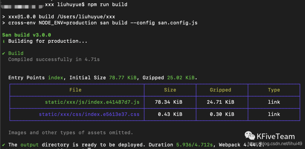Click the File column header
This screenshot has width=305, height=149.
point(75,90)
